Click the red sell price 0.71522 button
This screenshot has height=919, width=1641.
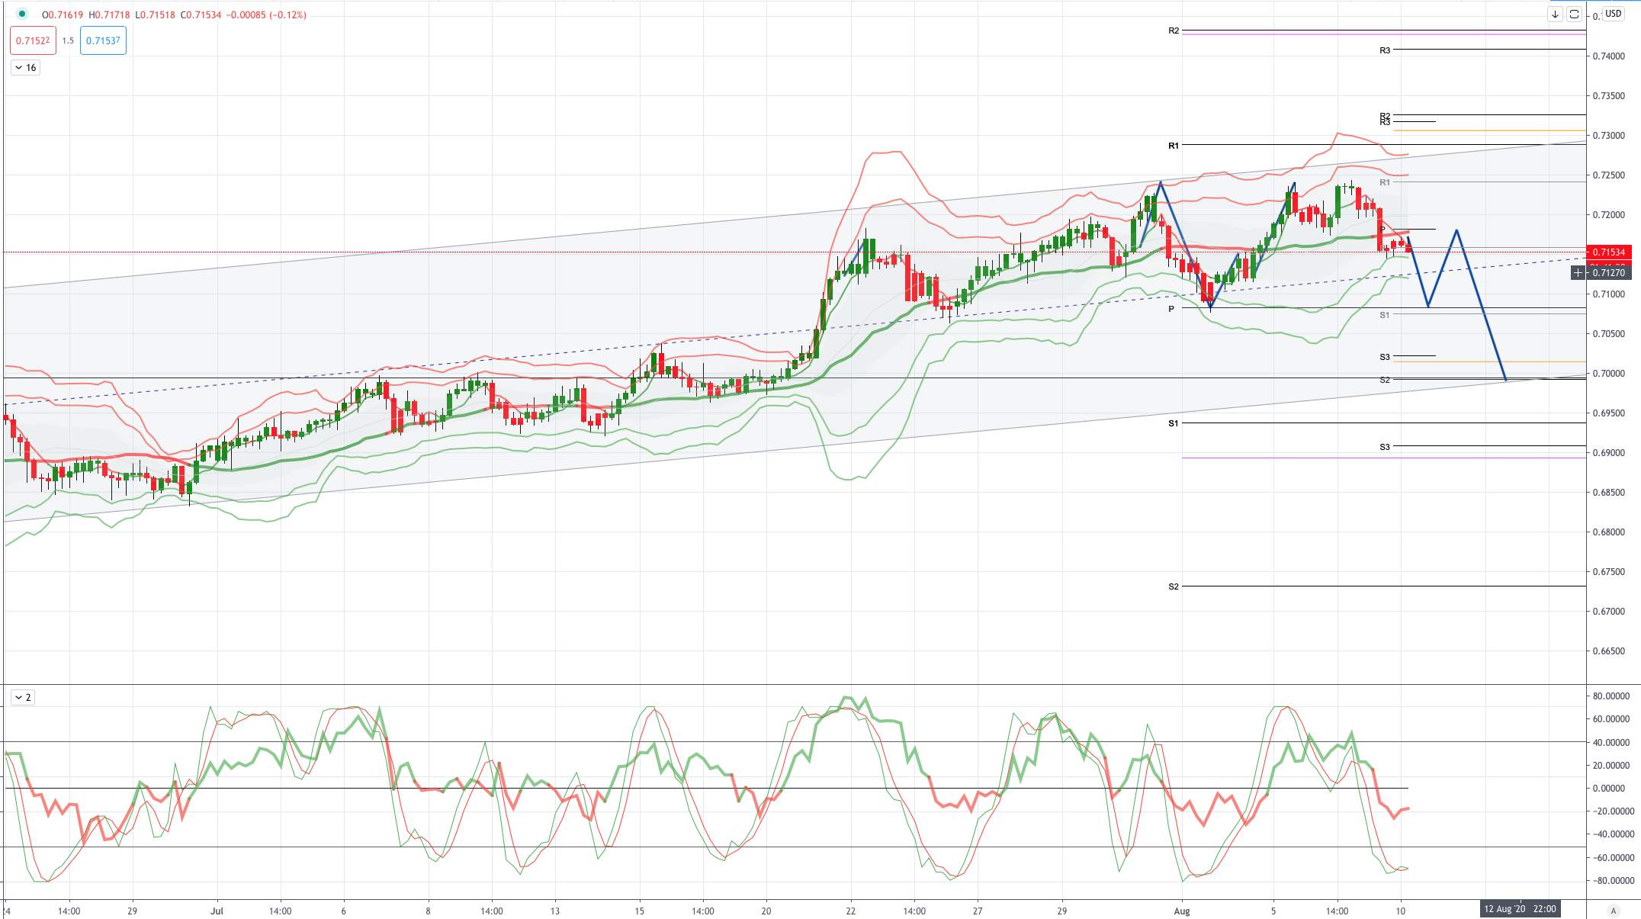(x=33, y=40)
